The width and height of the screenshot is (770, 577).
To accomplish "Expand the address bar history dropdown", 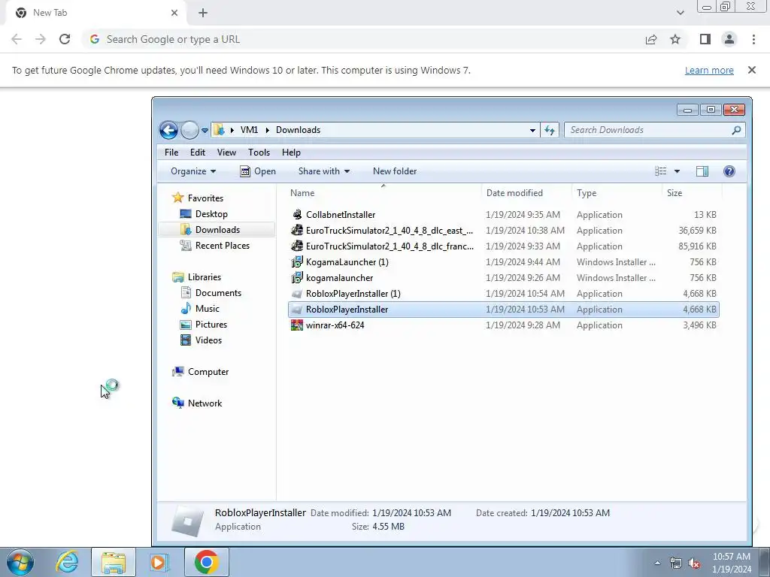I will coord(532,131).
